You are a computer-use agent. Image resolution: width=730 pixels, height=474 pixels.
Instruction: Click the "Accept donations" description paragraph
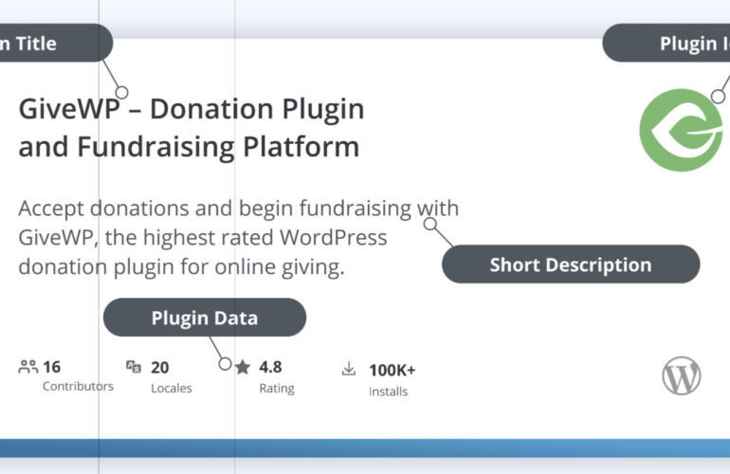click(238, 237)
